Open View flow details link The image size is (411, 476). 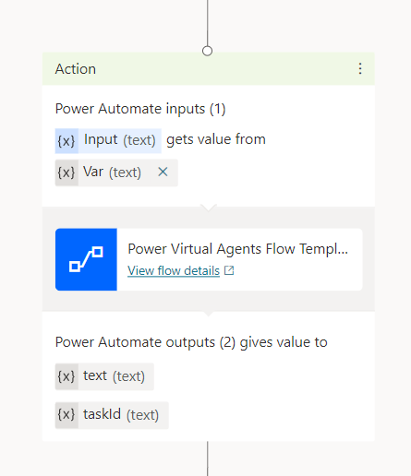tap(174, 271)
